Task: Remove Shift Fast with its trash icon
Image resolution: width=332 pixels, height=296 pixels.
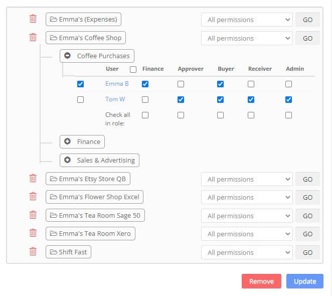Action: 33,252
